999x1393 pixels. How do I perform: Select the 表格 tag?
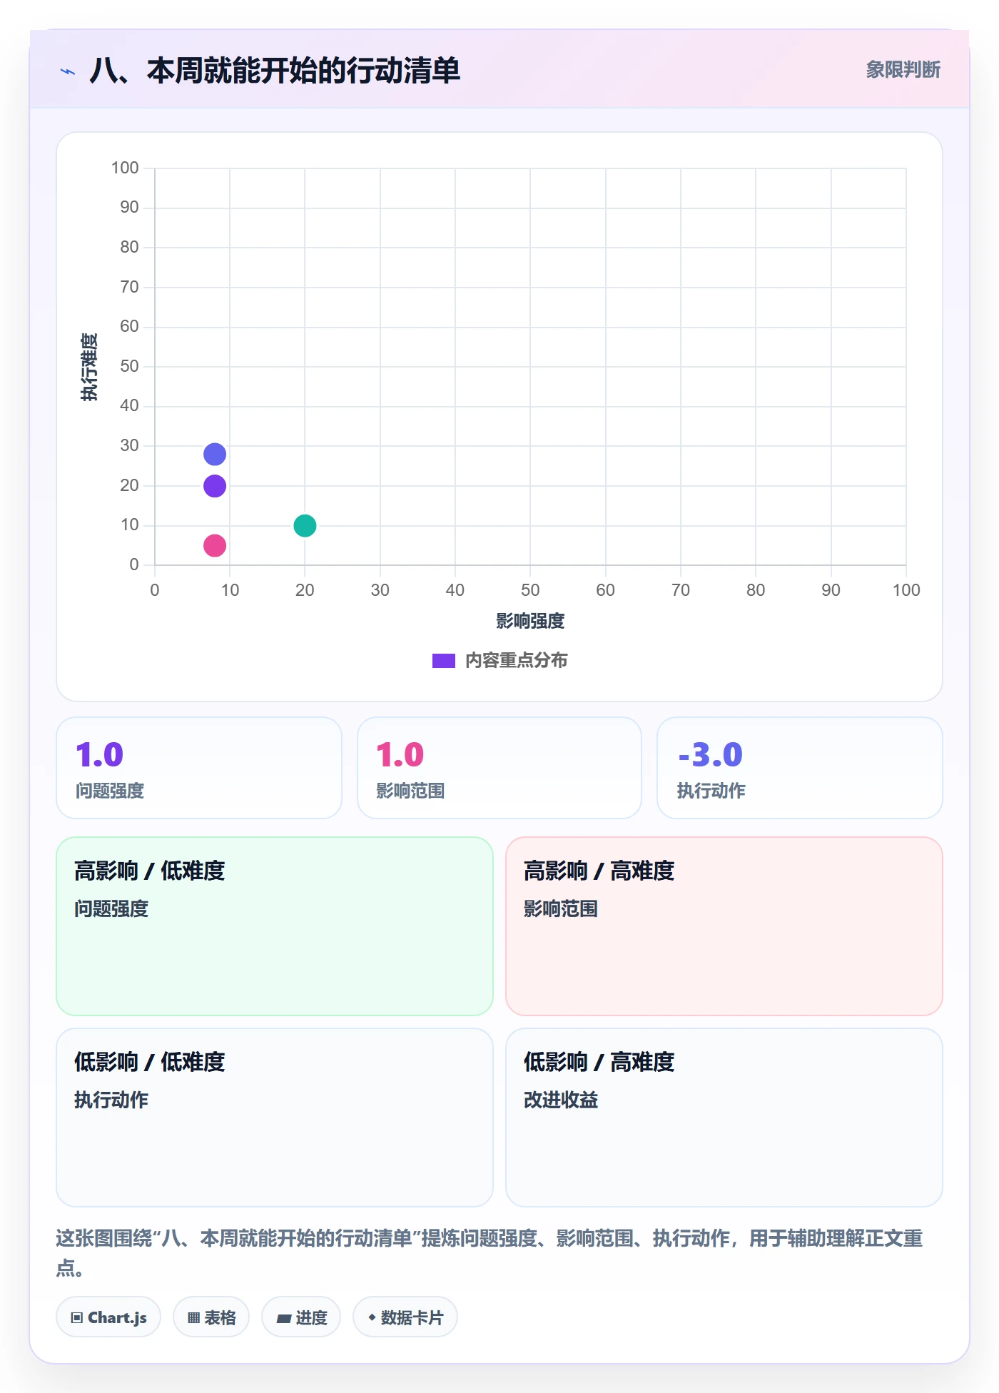pos(211,1317)
